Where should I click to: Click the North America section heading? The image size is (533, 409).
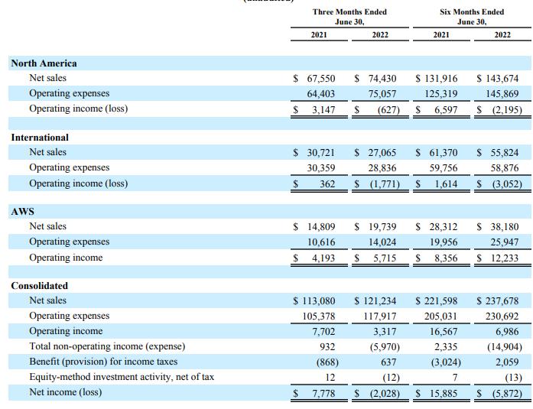tap(44, 63)
